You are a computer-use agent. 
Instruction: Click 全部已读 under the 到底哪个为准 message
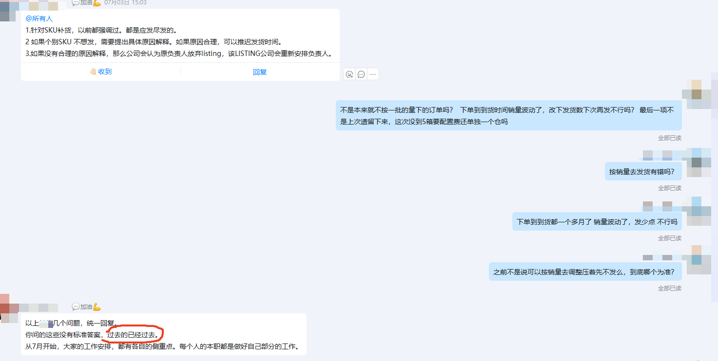(x=670, y=289)
